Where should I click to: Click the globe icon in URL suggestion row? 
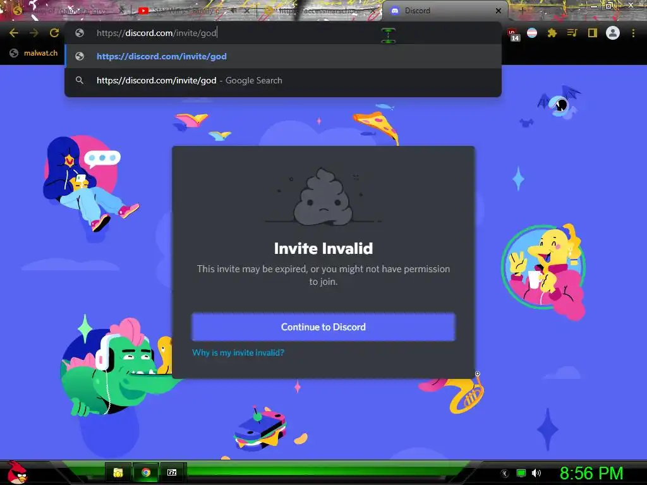[x=80, y=56]
